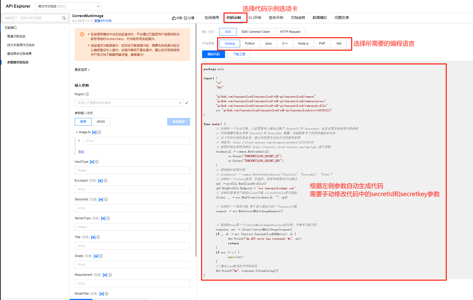Click the thumbs-up 点赞 icon
Viewport: 473px width, 300px height.
click(174, 18)
